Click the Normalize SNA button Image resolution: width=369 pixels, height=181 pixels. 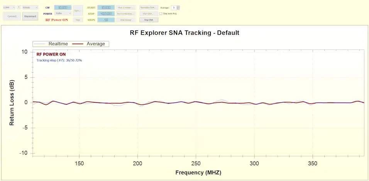pyautogui.click(x=148, y=7)
